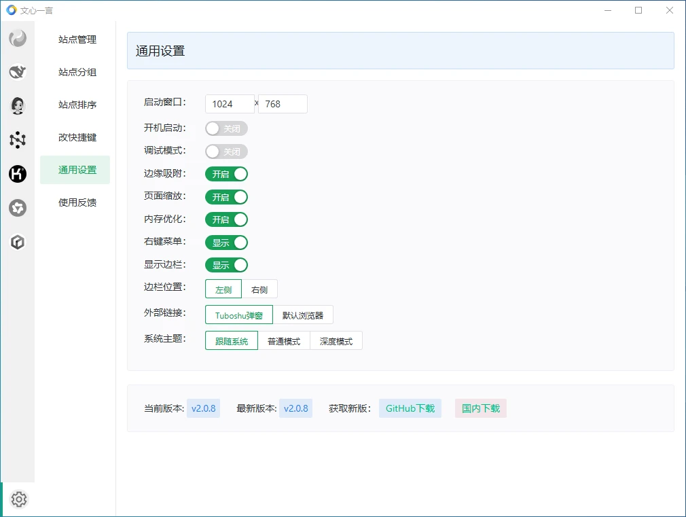
Task: Choose 默认浏览器 for external links
Action: click(303, 315)
